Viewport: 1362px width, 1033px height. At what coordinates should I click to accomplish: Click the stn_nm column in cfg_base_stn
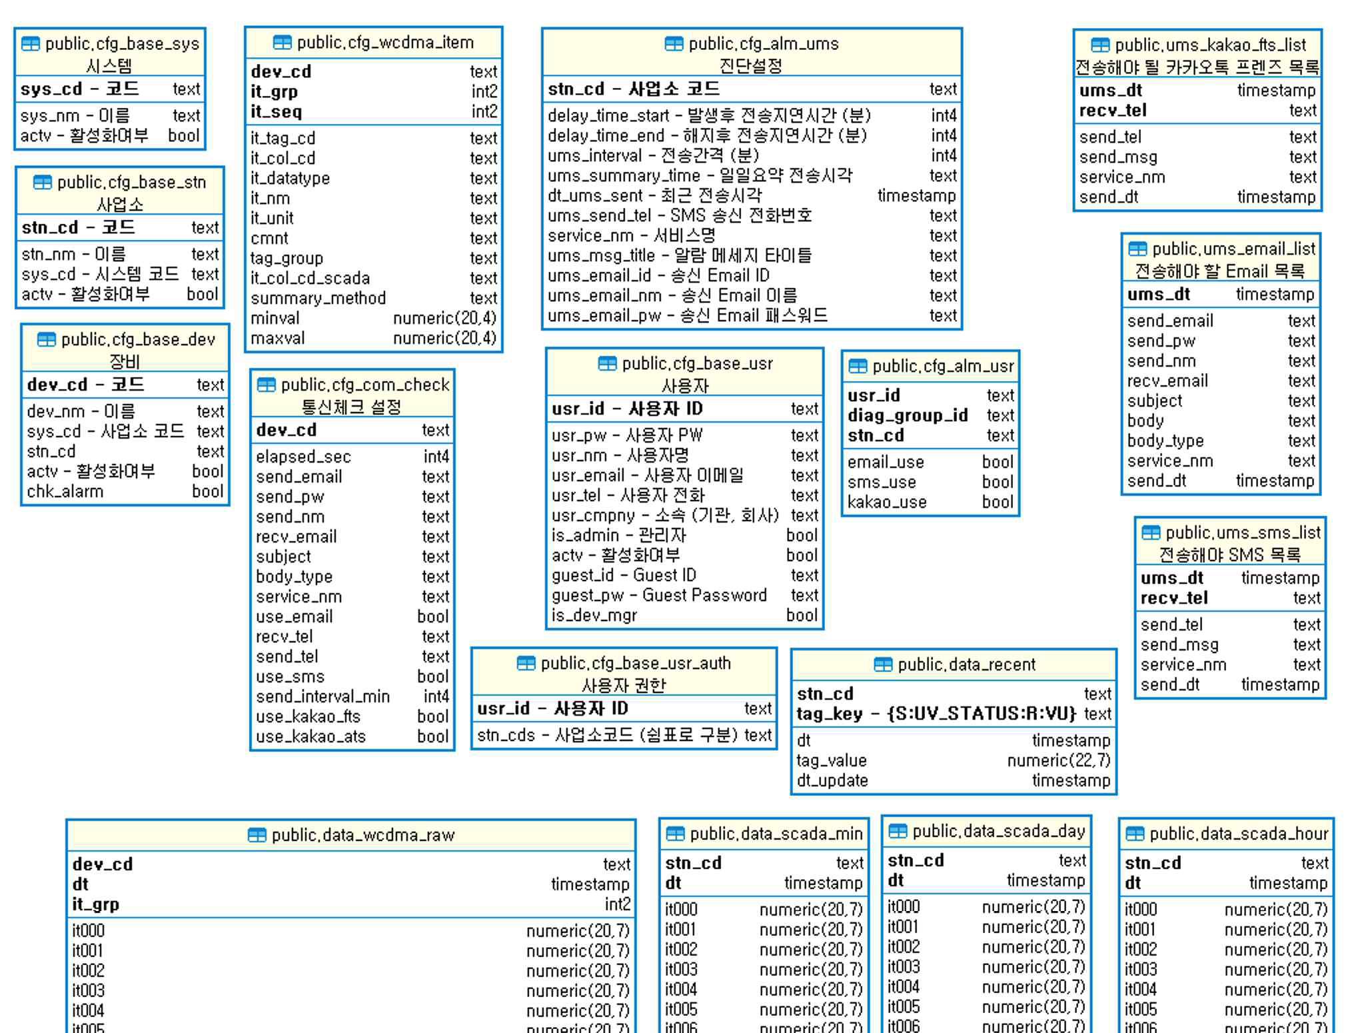point(120,255)
